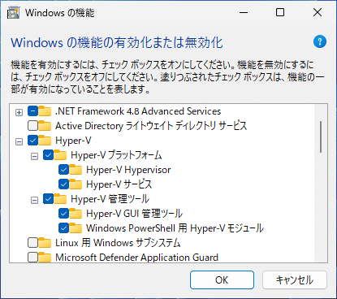Screen dimensions: 337x299
Task: Check the Active Directory ライトウェイト checkbox
Action: coord(32,126)
